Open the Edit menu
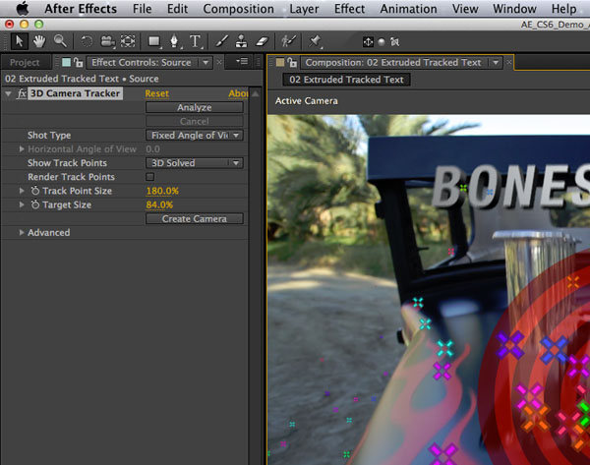 (x=177, y=9)
